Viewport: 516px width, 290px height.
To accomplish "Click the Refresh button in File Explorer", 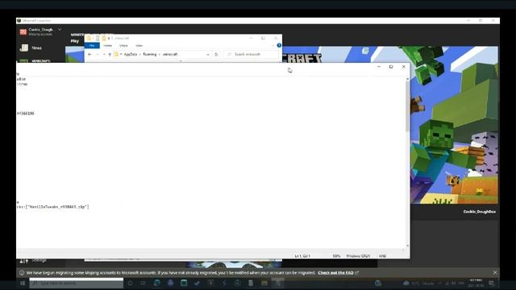I will (x=216, y=54).
